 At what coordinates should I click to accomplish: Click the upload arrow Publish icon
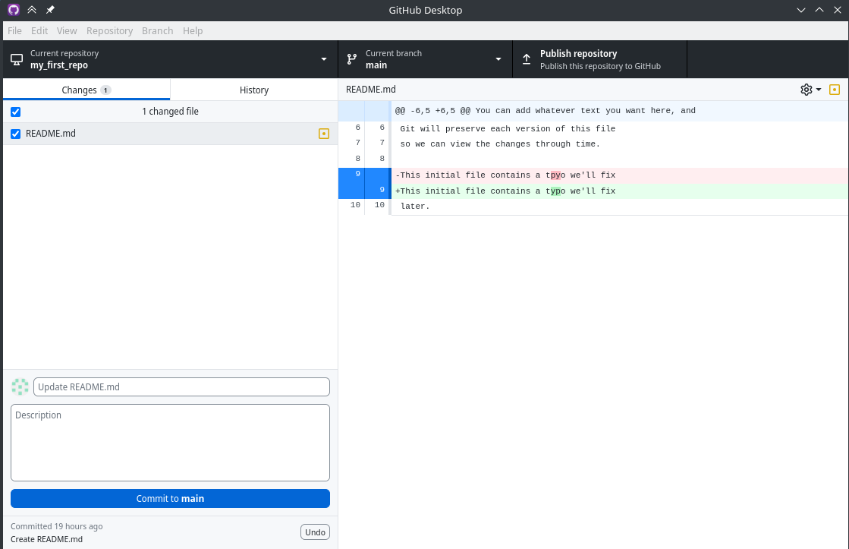click(527, 59)
